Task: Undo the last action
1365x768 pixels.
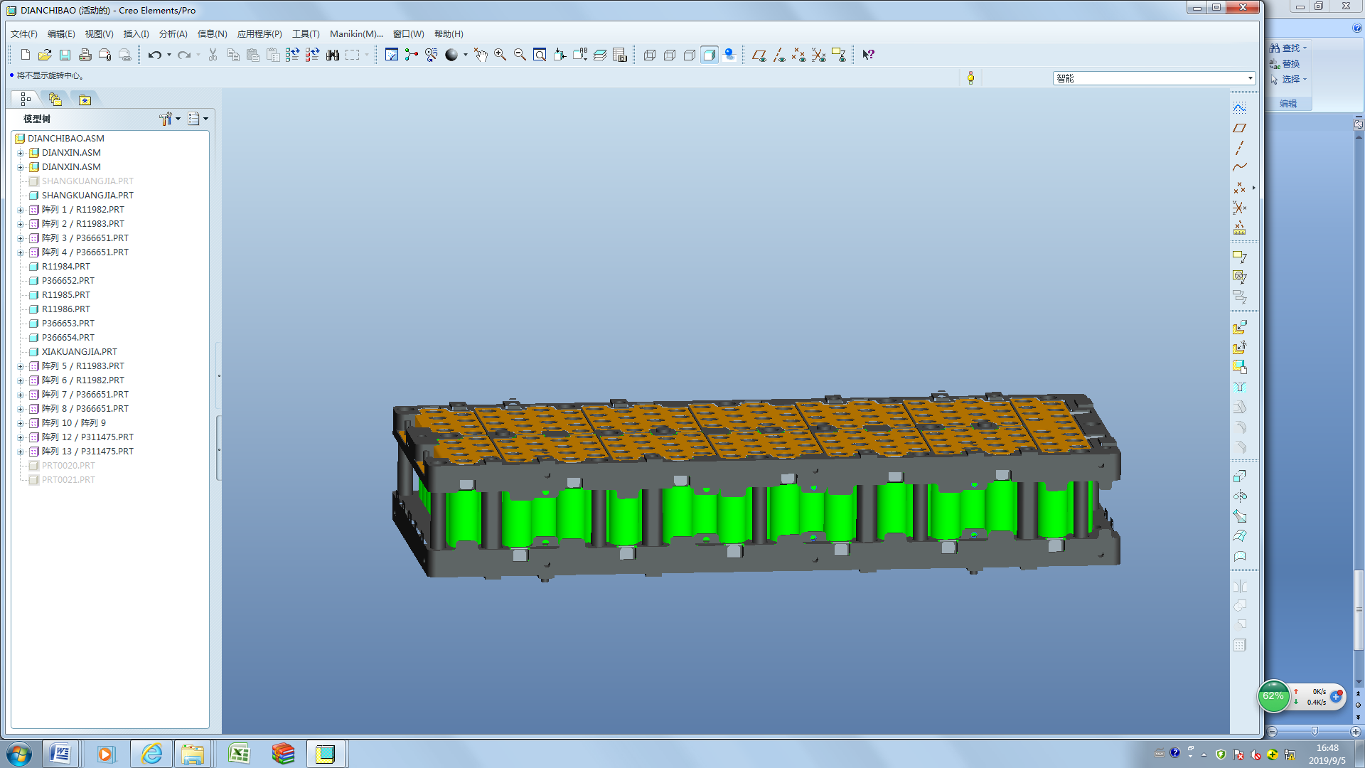Action: point(154,55)
